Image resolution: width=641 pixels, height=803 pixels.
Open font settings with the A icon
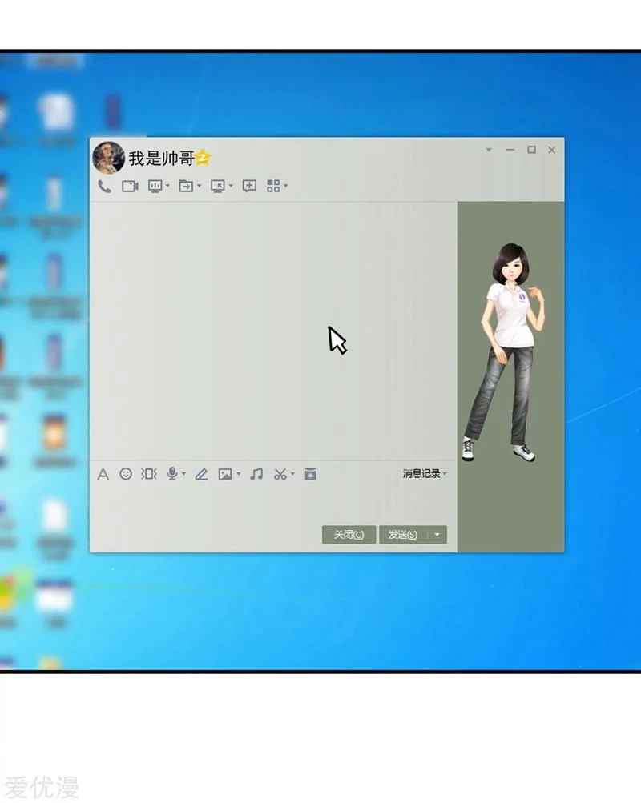tap(103, 474)
